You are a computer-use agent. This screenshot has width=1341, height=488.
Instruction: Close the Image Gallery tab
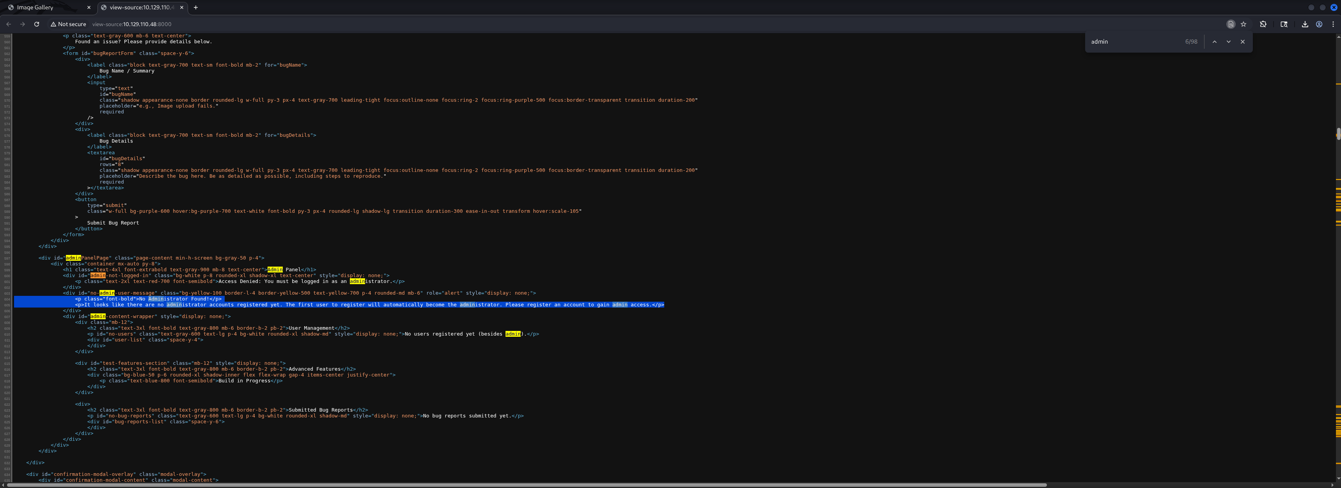tap(89, 7)
